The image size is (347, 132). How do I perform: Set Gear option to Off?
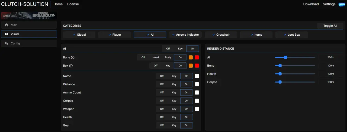pyautogui.click(x=162, y=125)
